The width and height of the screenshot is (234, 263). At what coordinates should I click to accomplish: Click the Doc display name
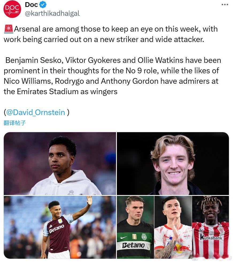(31, 5)
